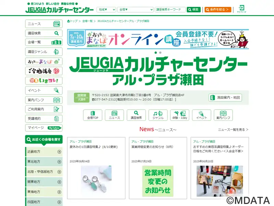This screenshot has height=206, width=274.
Task: Expand the 東北地方 region
Action: point(44,162)
